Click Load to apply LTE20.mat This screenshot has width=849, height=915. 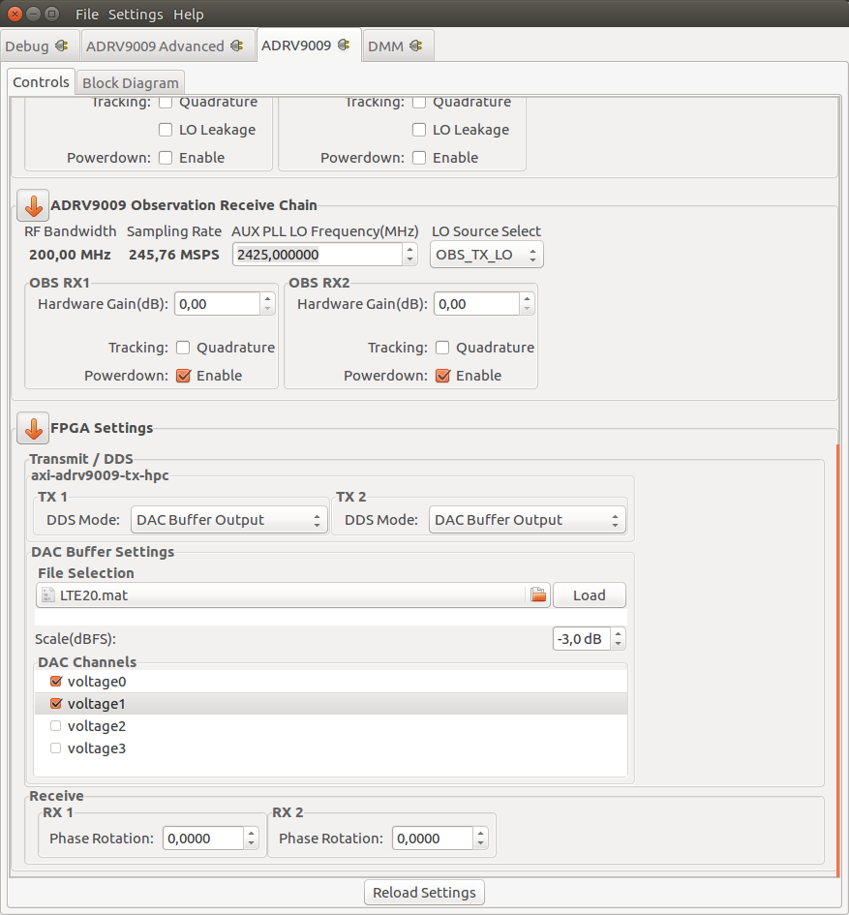pyautogui.click(x=589, y=595)
